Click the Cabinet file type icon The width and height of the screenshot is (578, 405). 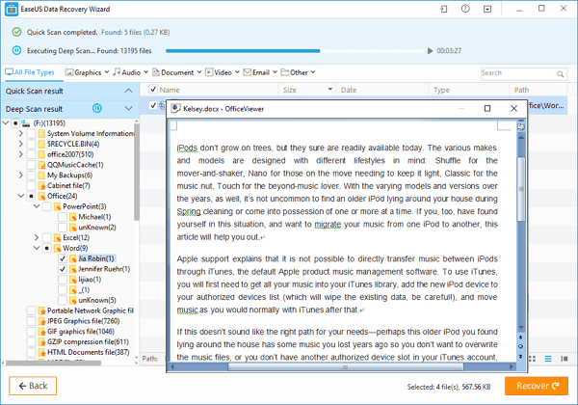tap(41, 185)
